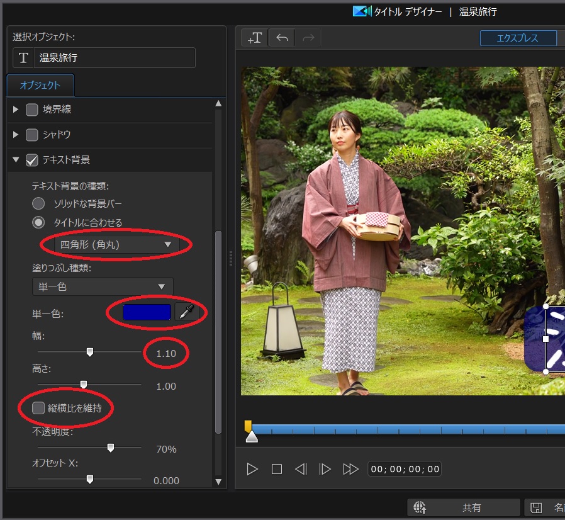Play the preview
Viewport: 565px width, 520px height.
coord(252,469)
